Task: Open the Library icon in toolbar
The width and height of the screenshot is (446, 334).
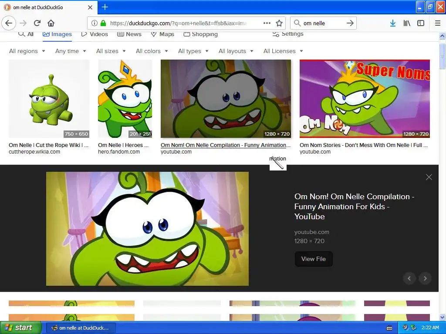Action: pyautogui.click(x=407, y=23)
